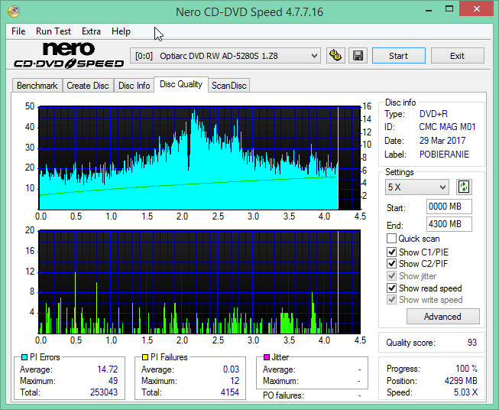Click the cyan PI Errors legend swatch

24,357
